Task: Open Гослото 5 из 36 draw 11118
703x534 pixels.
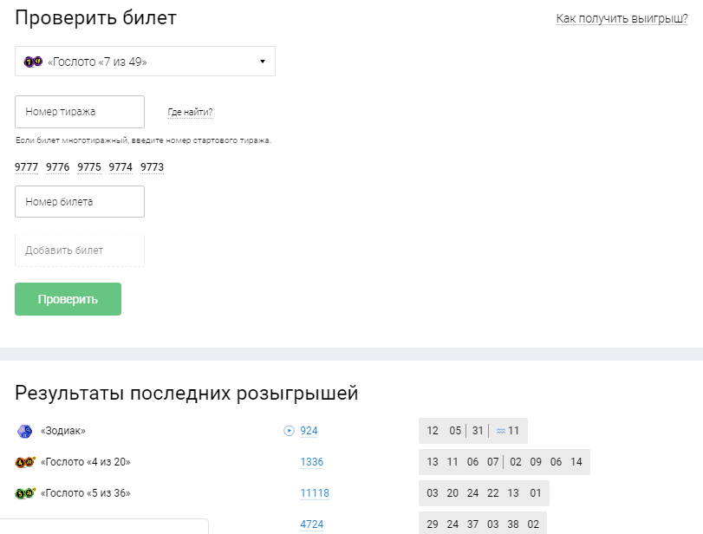Action: pos(315,493)
